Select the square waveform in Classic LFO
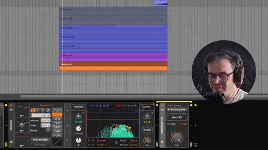The height and width of the screenshot is (150, 268). (x=57, y=119)
